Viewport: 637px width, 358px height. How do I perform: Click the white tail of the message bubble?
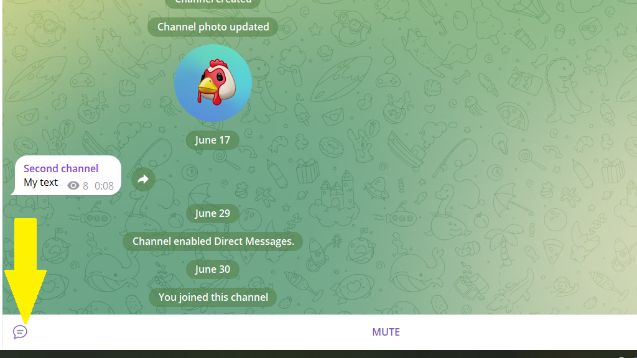14,191
